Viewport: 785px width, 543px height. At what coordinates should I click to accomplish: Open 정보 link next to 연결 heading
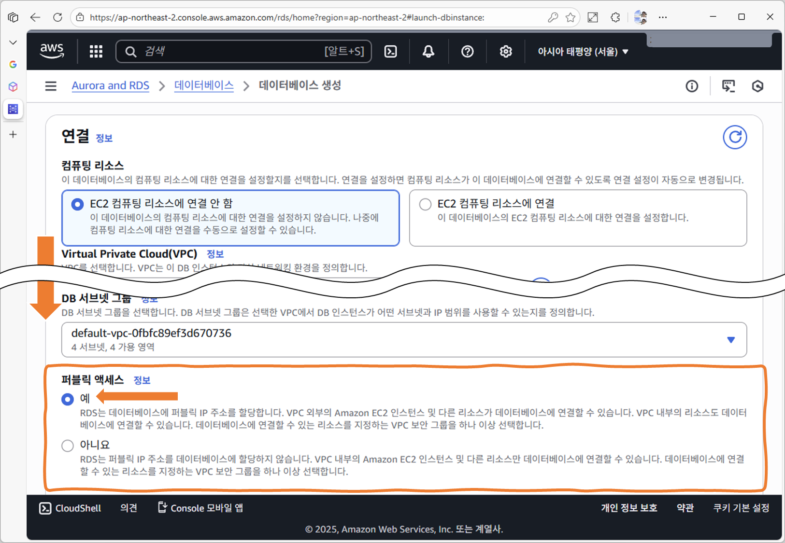(104, 138)
